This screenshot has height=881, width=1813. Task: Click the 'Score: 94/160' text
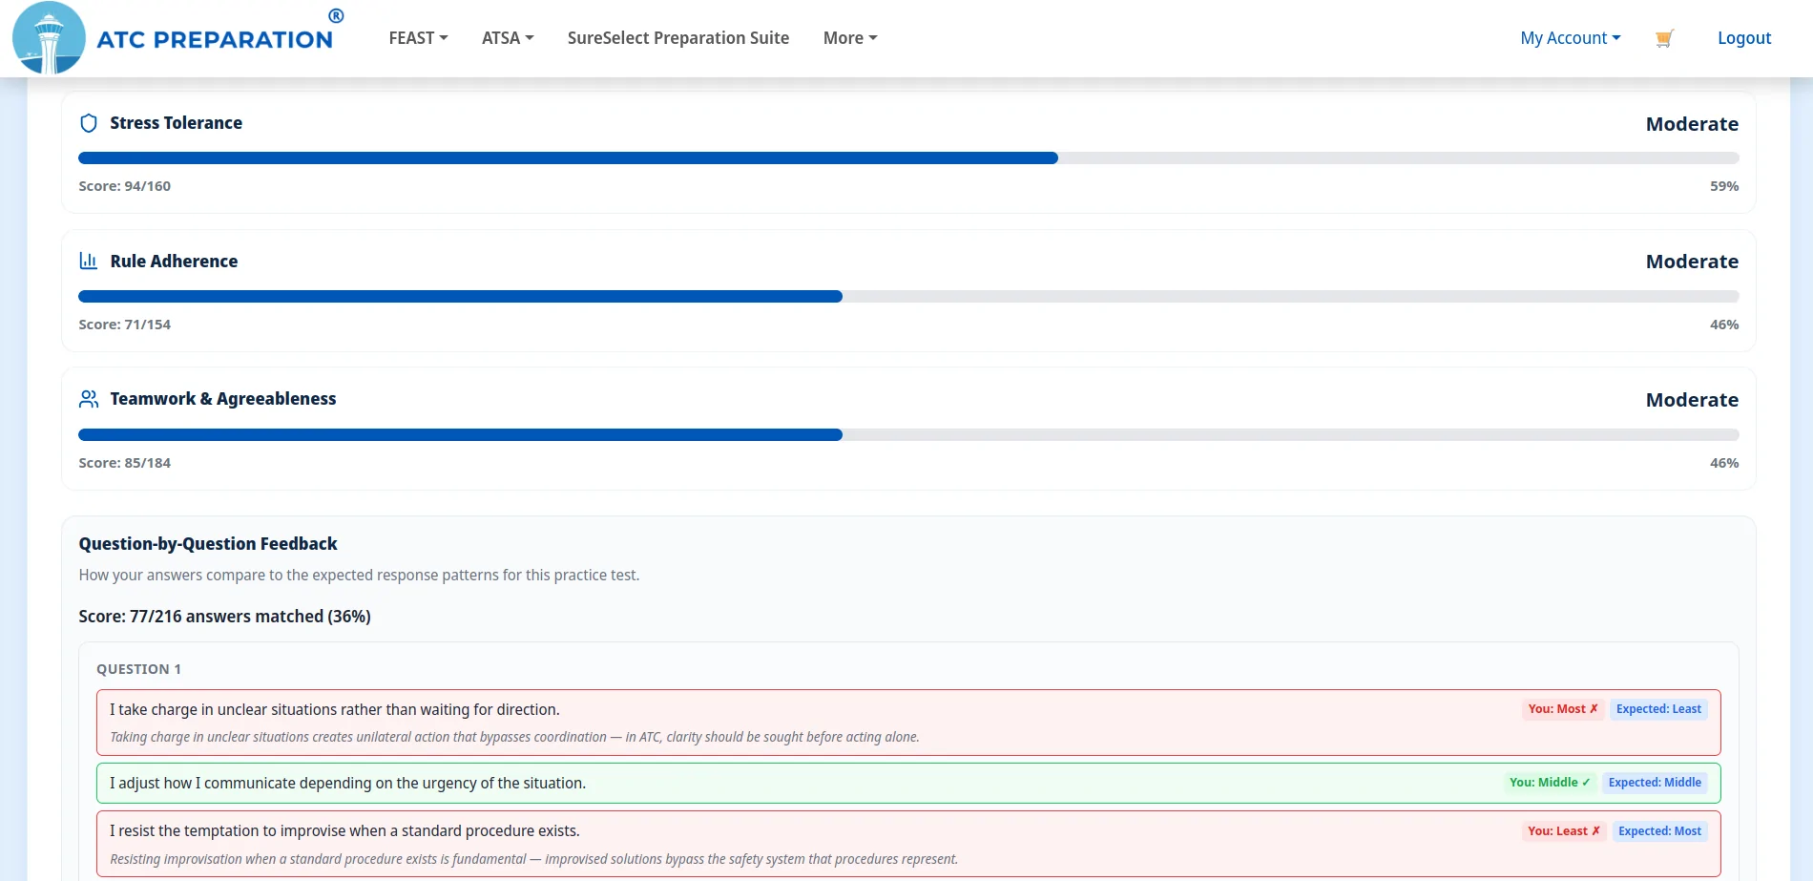pyautogui.click(x=125, y=186)
